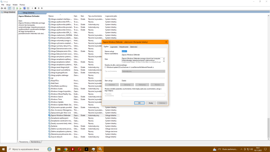Screen dimensions: 270x152
Task: Click the Restart service toolbar icon
Action: 42,8
